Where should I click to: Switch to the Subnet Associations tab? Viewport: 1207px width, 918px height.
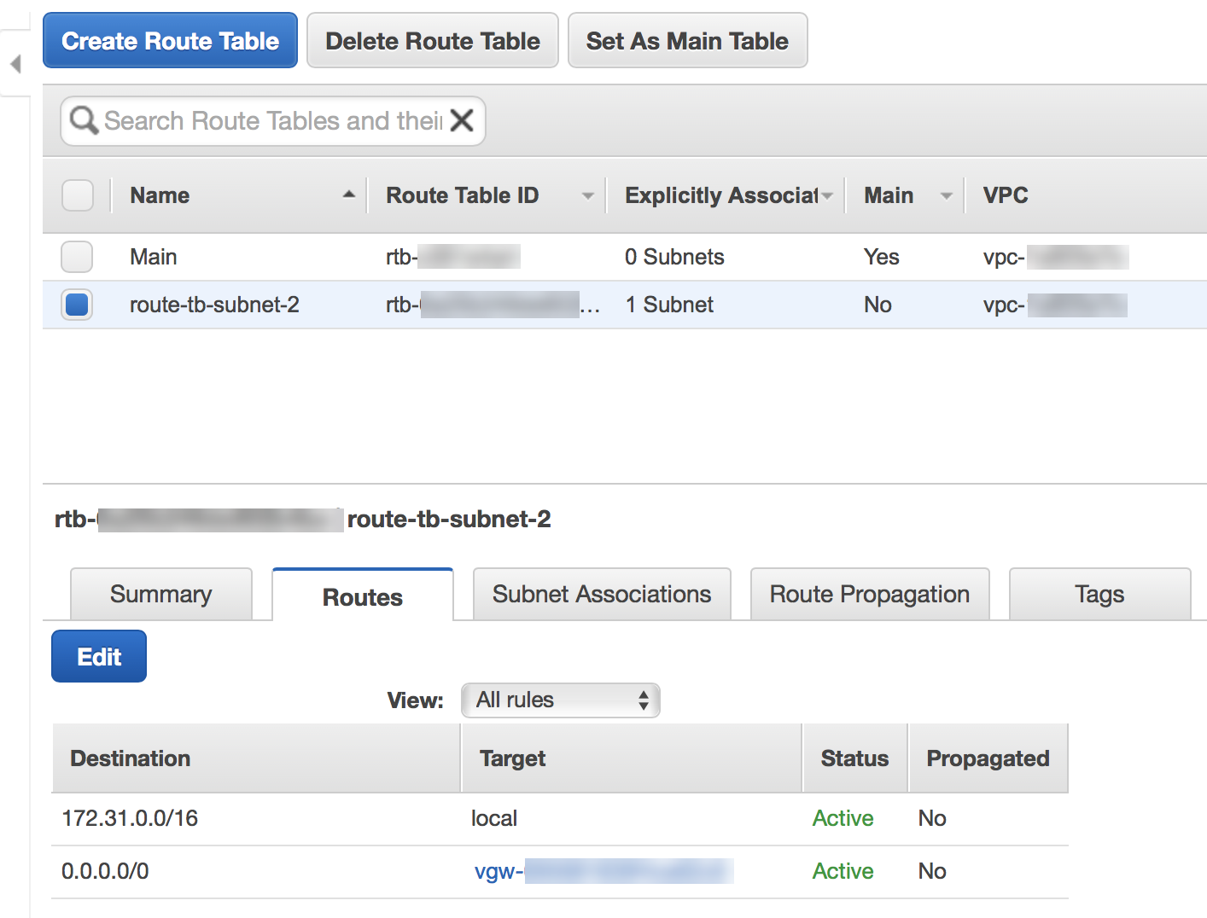602,595
